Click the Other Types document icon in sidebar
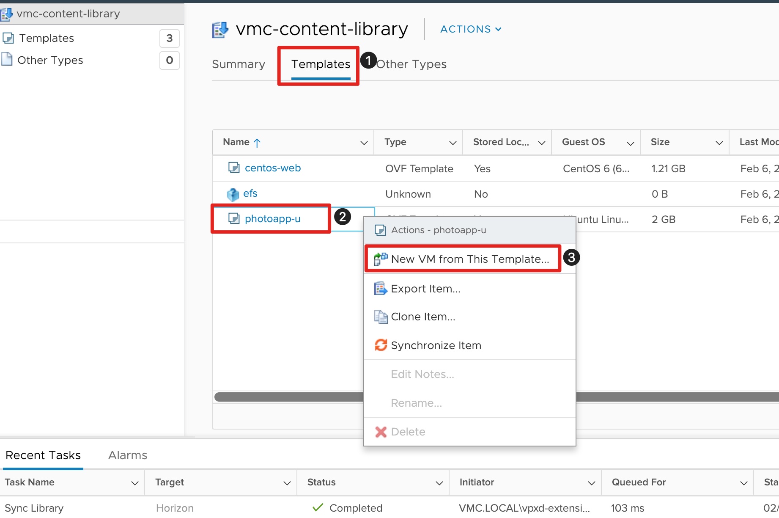This screenshot has width=779, height=518. point(7,59)
